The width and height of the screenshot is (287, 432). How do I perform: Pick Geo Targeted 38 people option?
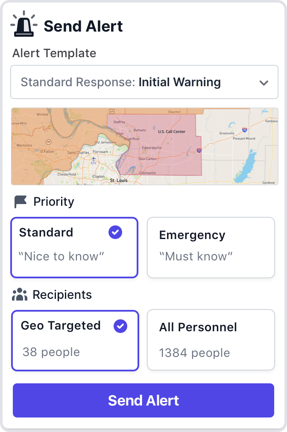[x=75, y=340]
